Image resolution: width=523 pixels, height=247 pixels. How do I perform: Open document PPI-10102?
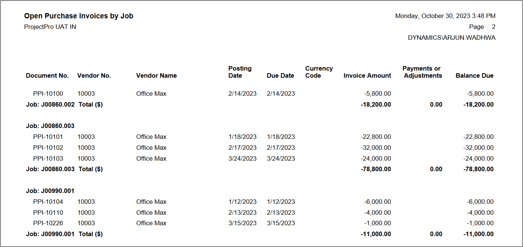tap(48, 148)
